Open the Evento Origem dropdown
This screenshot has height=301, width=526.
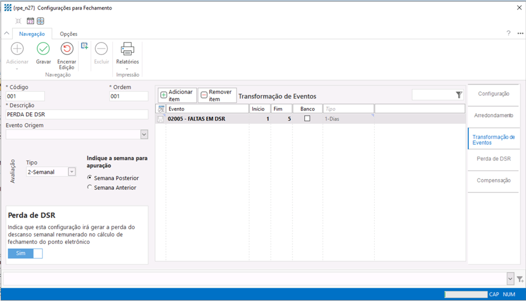click(x=144, y=134)
